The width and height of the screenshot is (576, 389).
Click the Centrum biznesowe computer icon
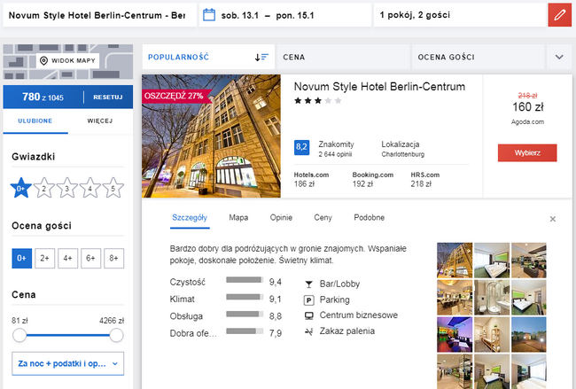coord(309,315)
